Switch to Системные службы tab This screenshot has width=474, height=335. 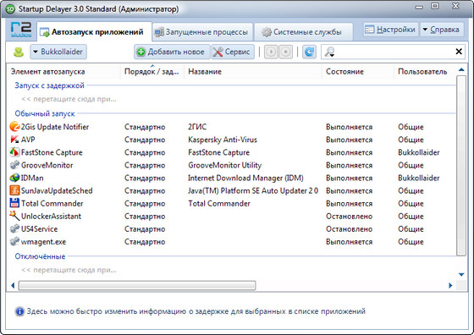303,32
